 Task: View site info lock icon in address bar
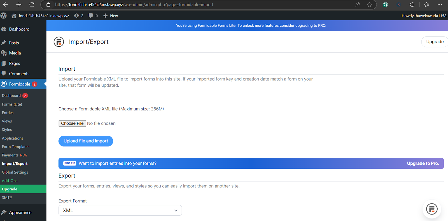pos(48,4)
